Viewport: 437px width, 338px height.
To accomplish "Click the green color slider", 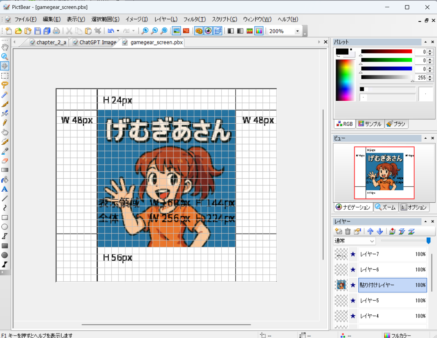I will [386, 60].
